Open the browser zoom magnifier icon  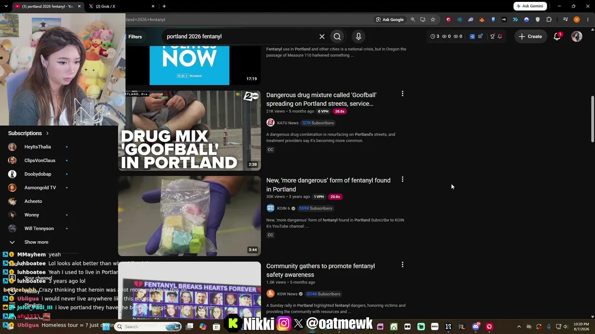(413, 19)
